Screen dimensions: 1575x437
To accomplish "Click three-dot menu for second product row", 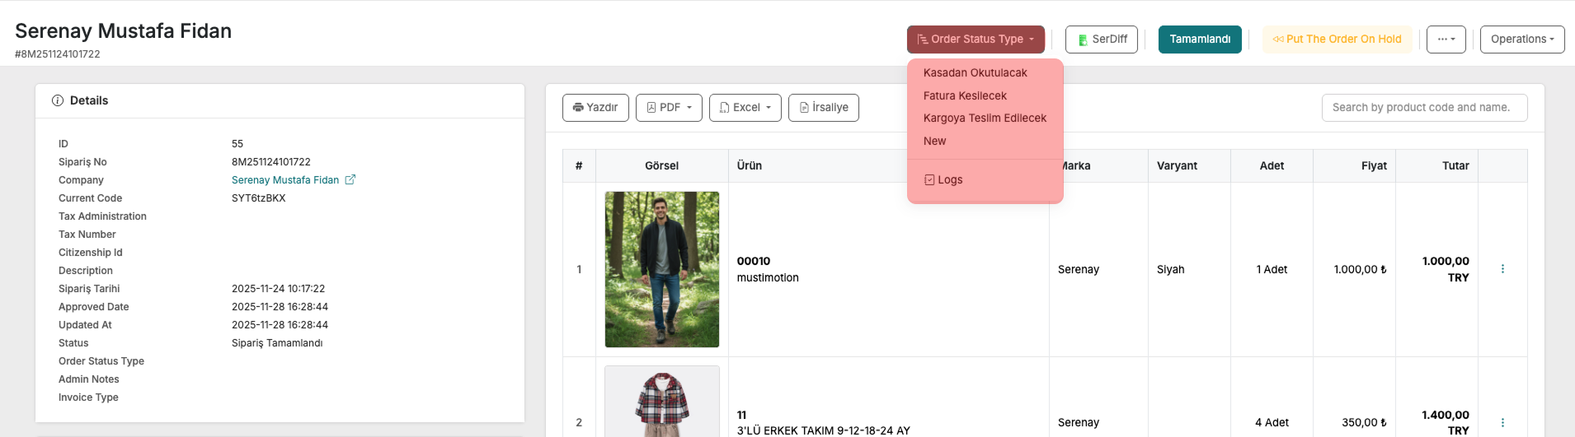I will [1502, 422].
